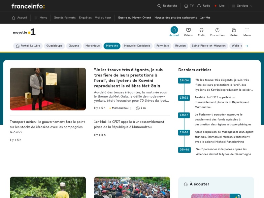Open Guerre au Moyen-Orient topic link
Viewport: 264px width, 198px height.
[x=135, y=18]
